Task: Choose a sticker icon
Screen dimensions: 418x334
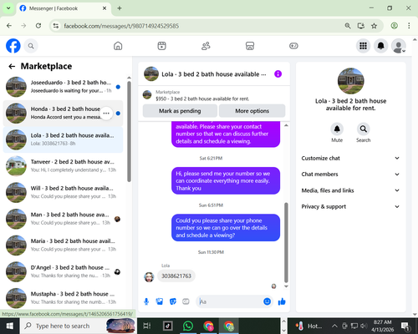Action: click(x=173, y=301)
